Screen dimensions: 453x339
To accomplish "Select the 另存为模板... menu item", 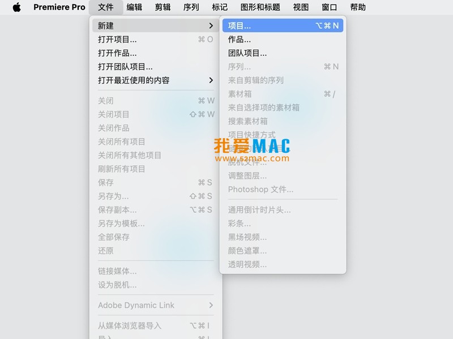I will 156,224.
